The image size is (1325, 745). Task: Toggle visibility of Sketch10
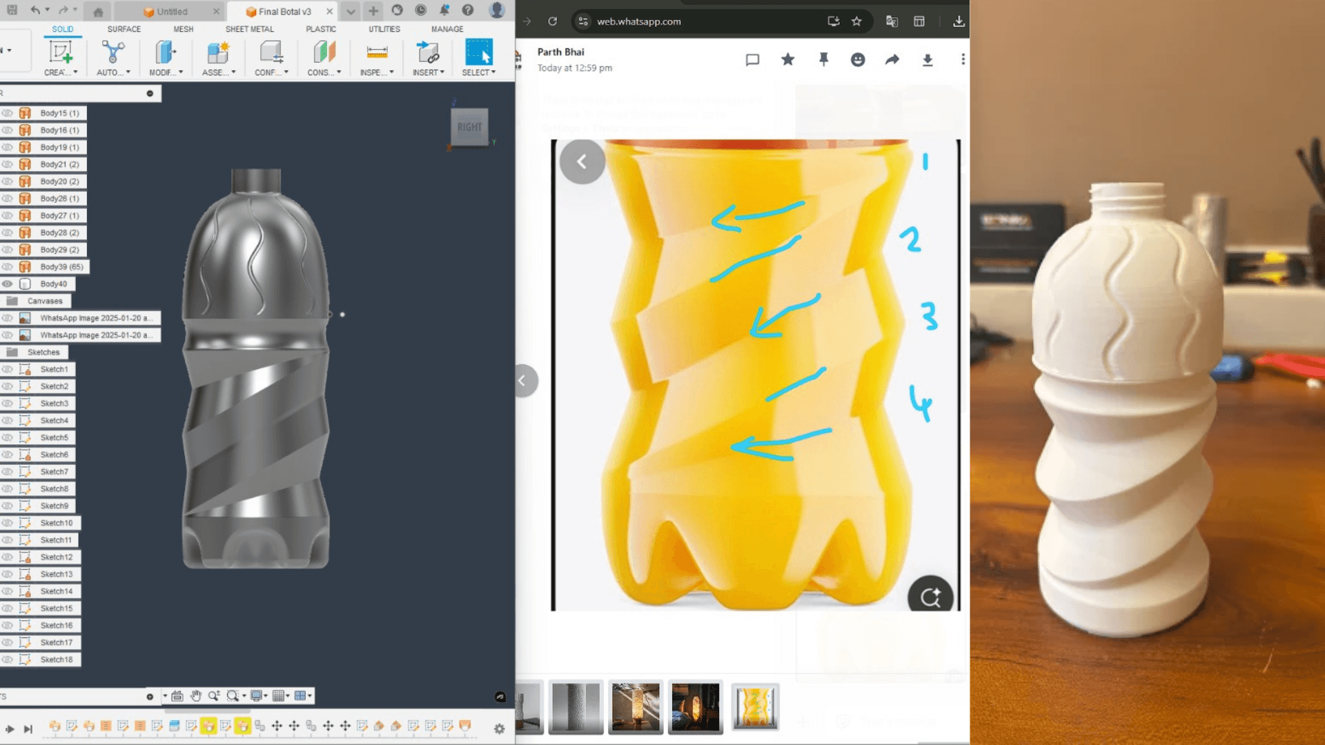click(8, 523)
